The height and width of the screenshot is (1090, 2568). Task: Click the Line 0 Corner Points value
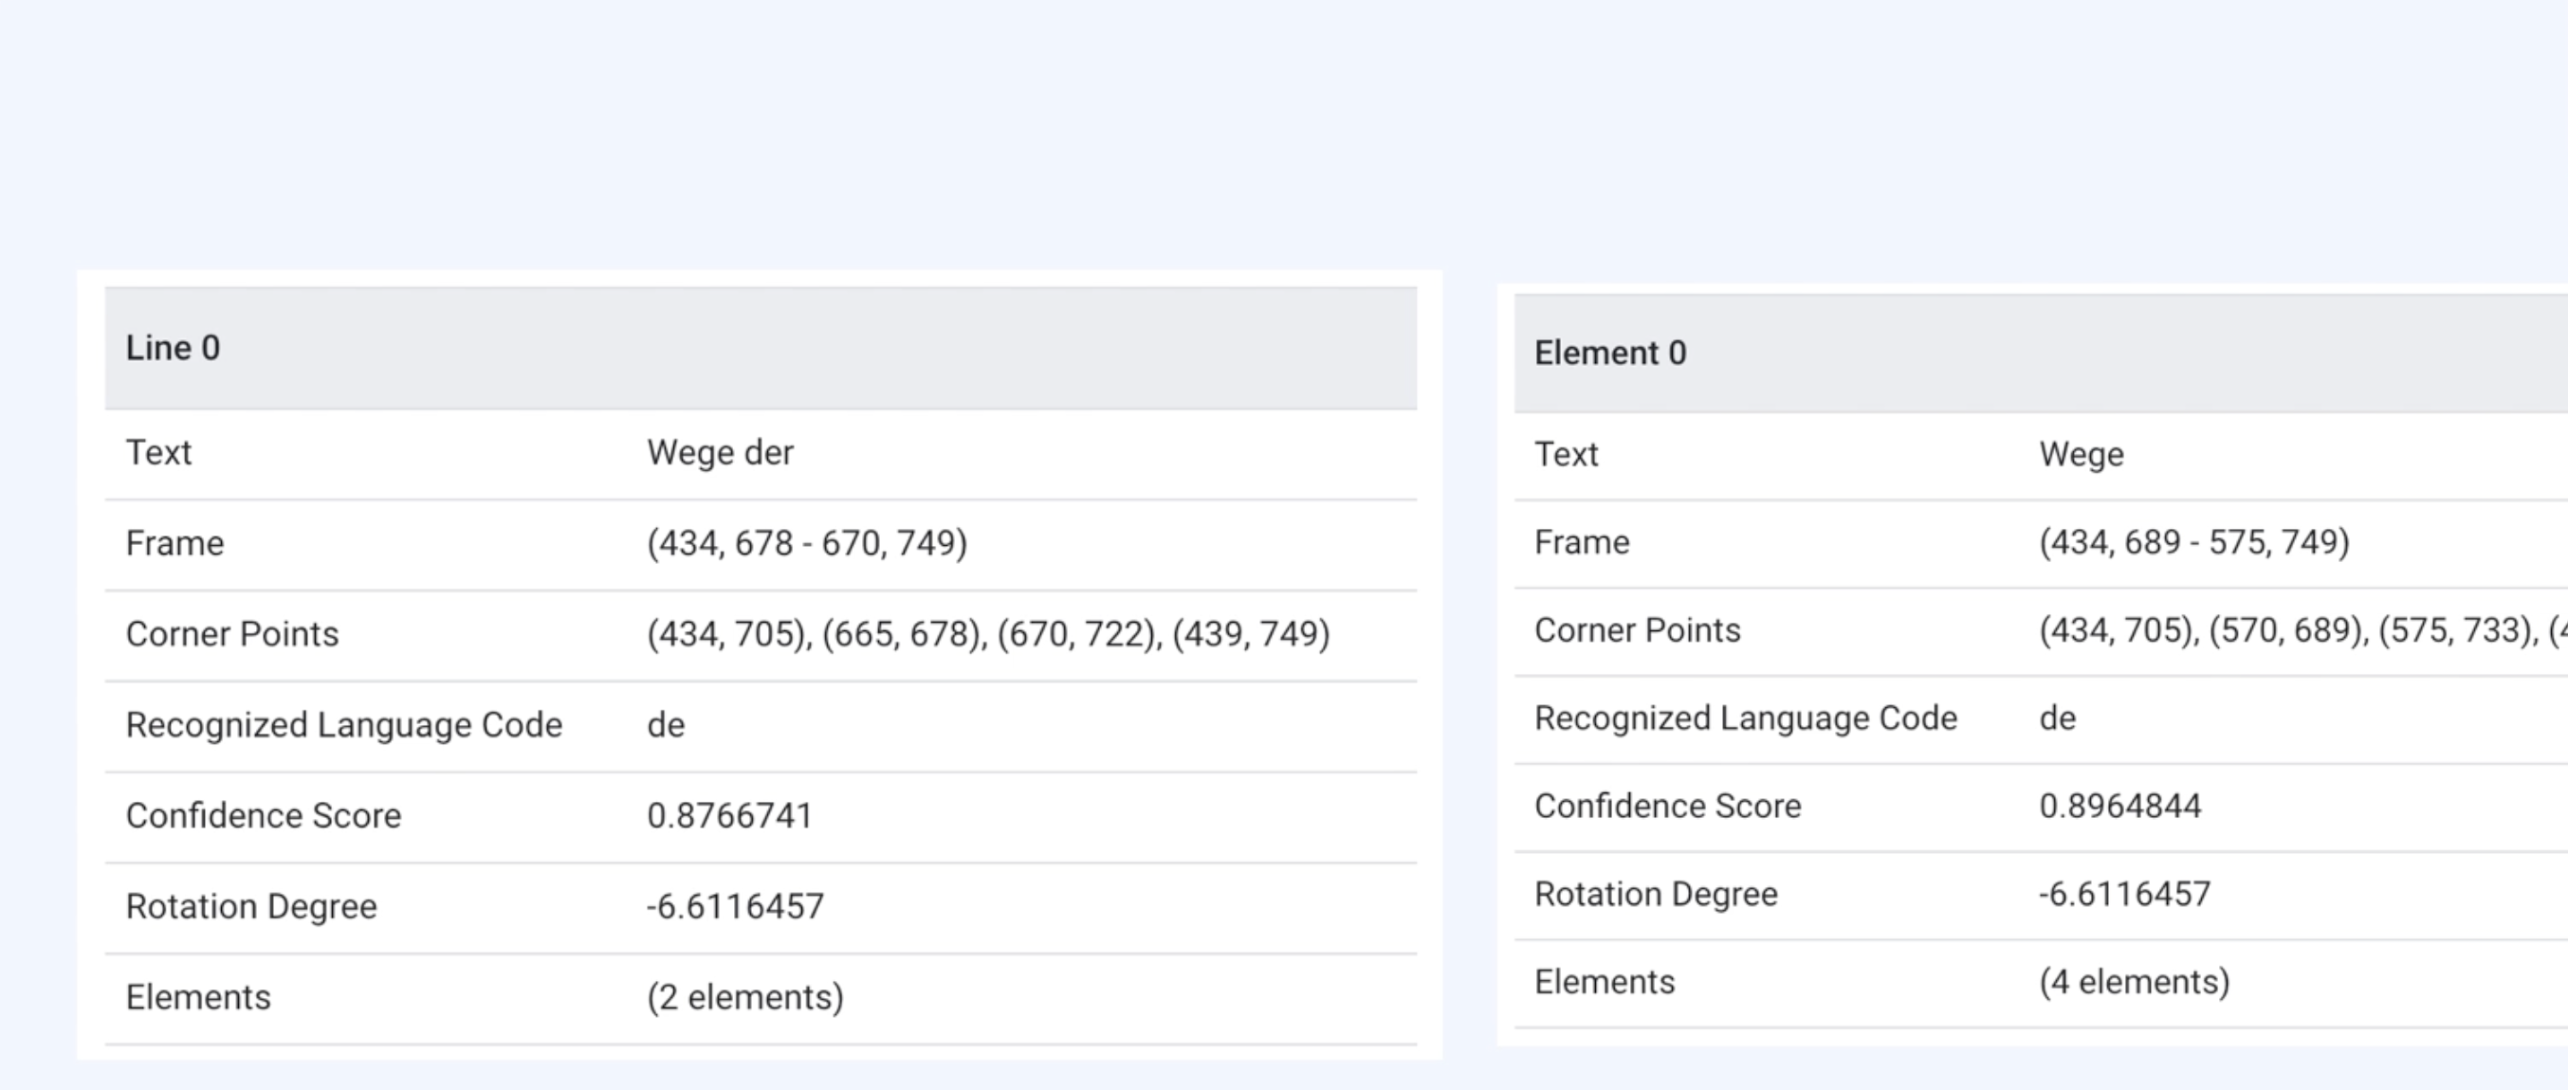point(987,635)
